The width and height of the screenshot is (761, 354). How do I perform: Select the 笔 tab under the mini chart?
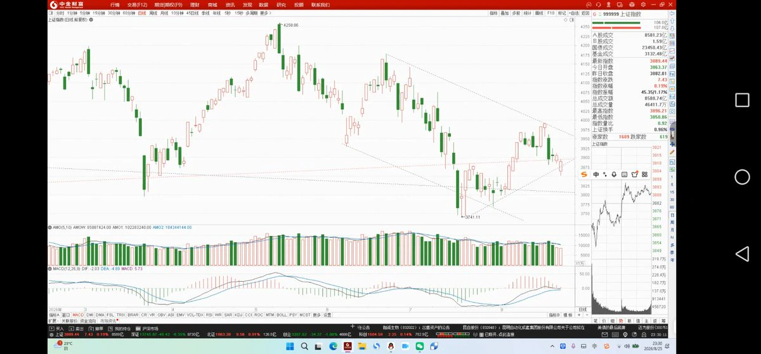tap(595, 322)
